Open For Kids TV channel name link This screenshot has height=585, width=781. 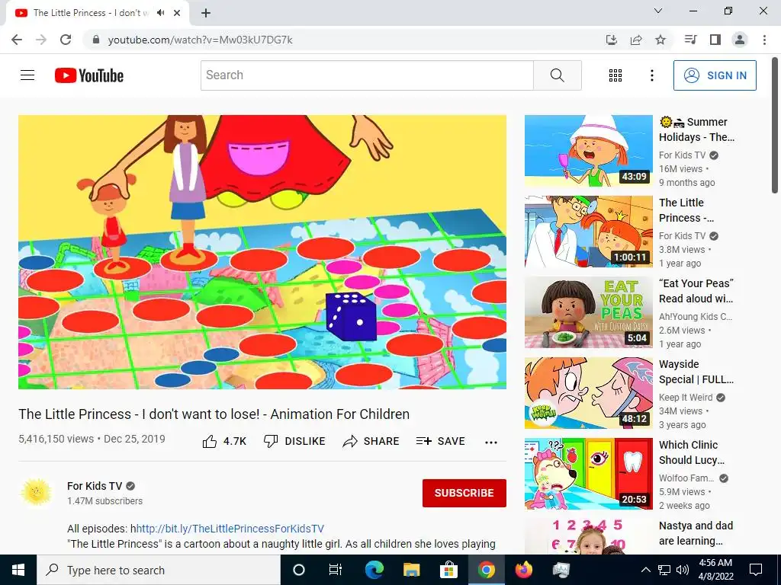(x=95, y=486)
